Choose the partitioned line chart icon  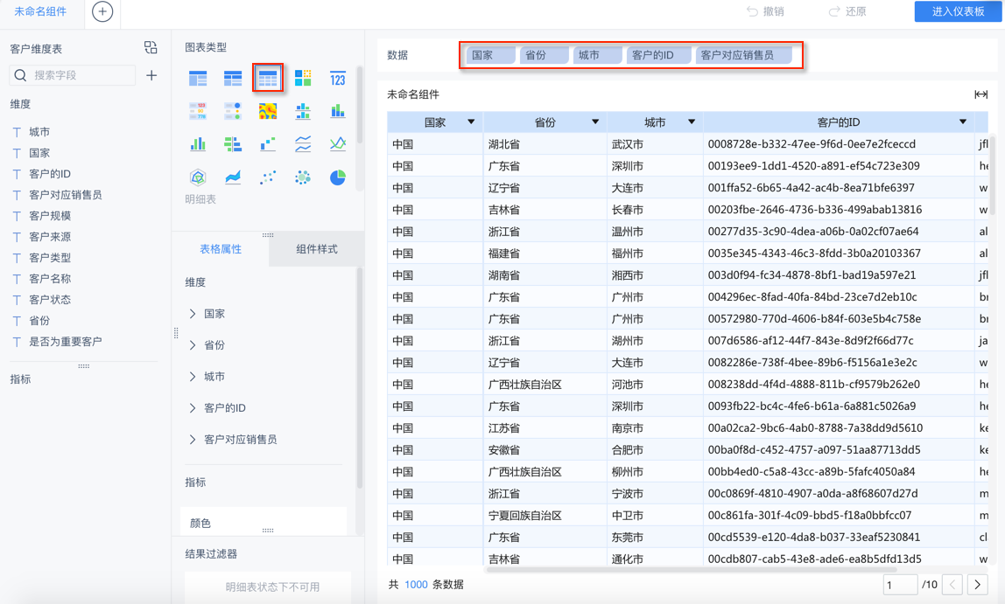[303, 144]
